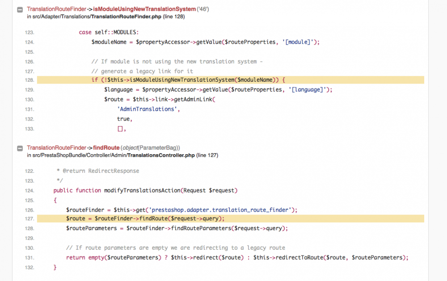
Task: Select highlighted line 128 isModuleUsingNewTranslationSystem call
Action: pyautogui.click(x=230, y=80)
